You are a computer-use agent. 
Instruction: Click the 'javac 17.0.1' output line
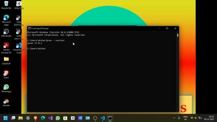[x=35, y=43]
